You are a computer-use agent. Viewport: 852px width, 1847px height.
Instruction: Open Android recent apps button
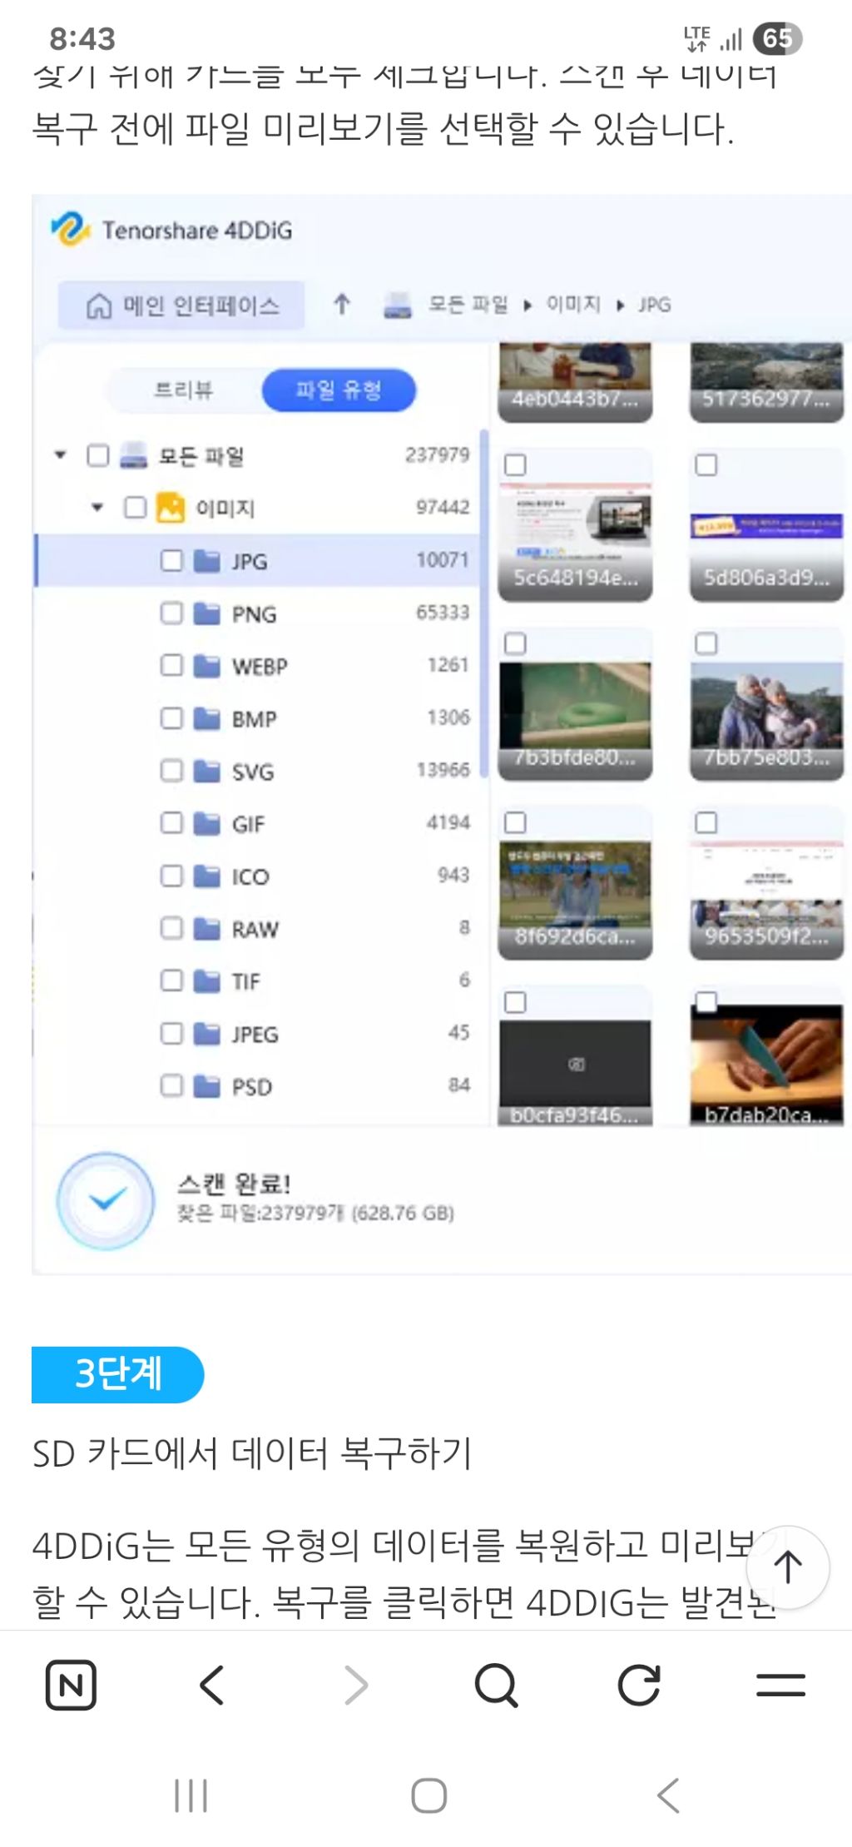coord(191,1795)
